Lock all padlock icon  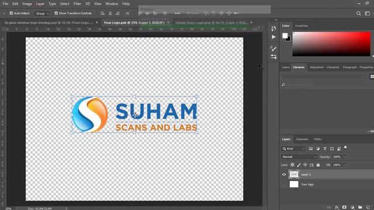tap(318, 164)
